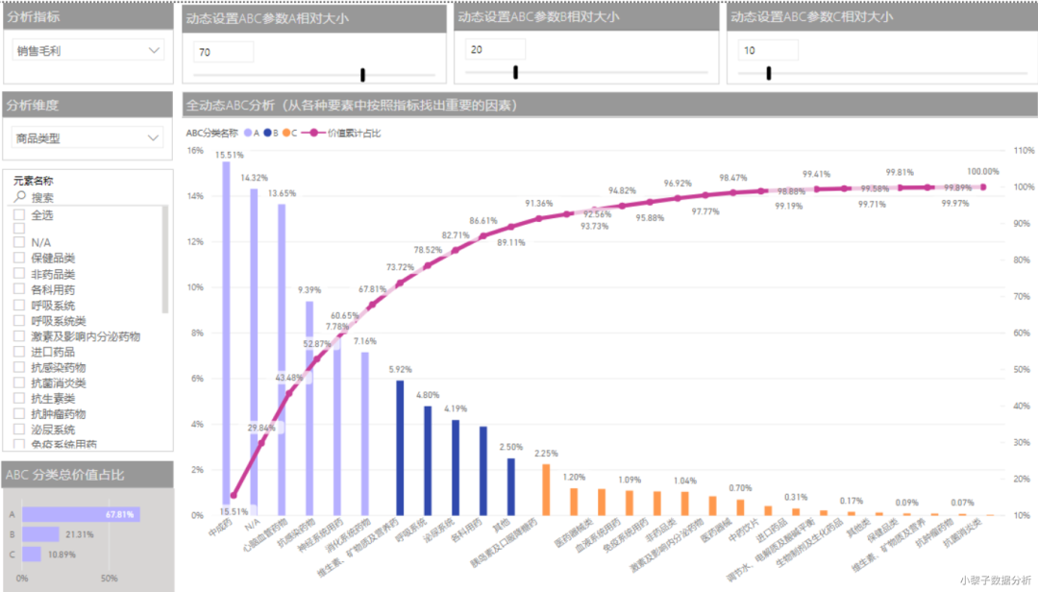This screenshot has height=592, width=1038.
Task: Click the 价值累计占比 legend line marker
Action: point(313,133)
